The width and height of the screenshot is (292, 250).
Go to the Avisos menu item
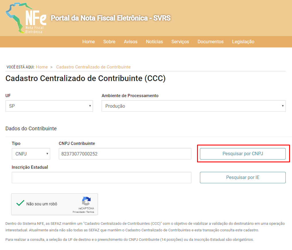[x=131, y=42]
